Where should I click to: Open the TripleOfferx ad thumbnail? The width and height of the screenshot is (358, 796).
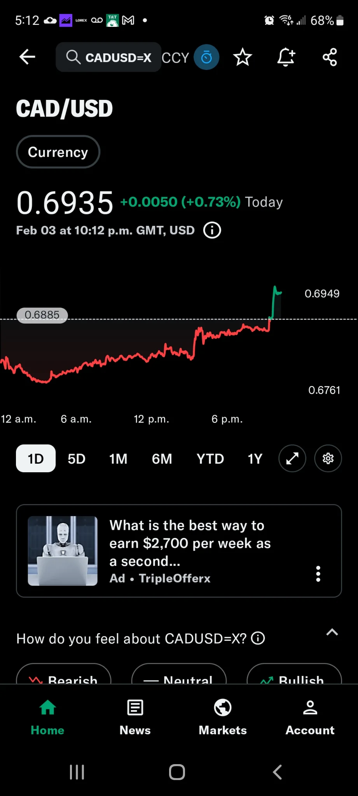[x=63, y=551]
